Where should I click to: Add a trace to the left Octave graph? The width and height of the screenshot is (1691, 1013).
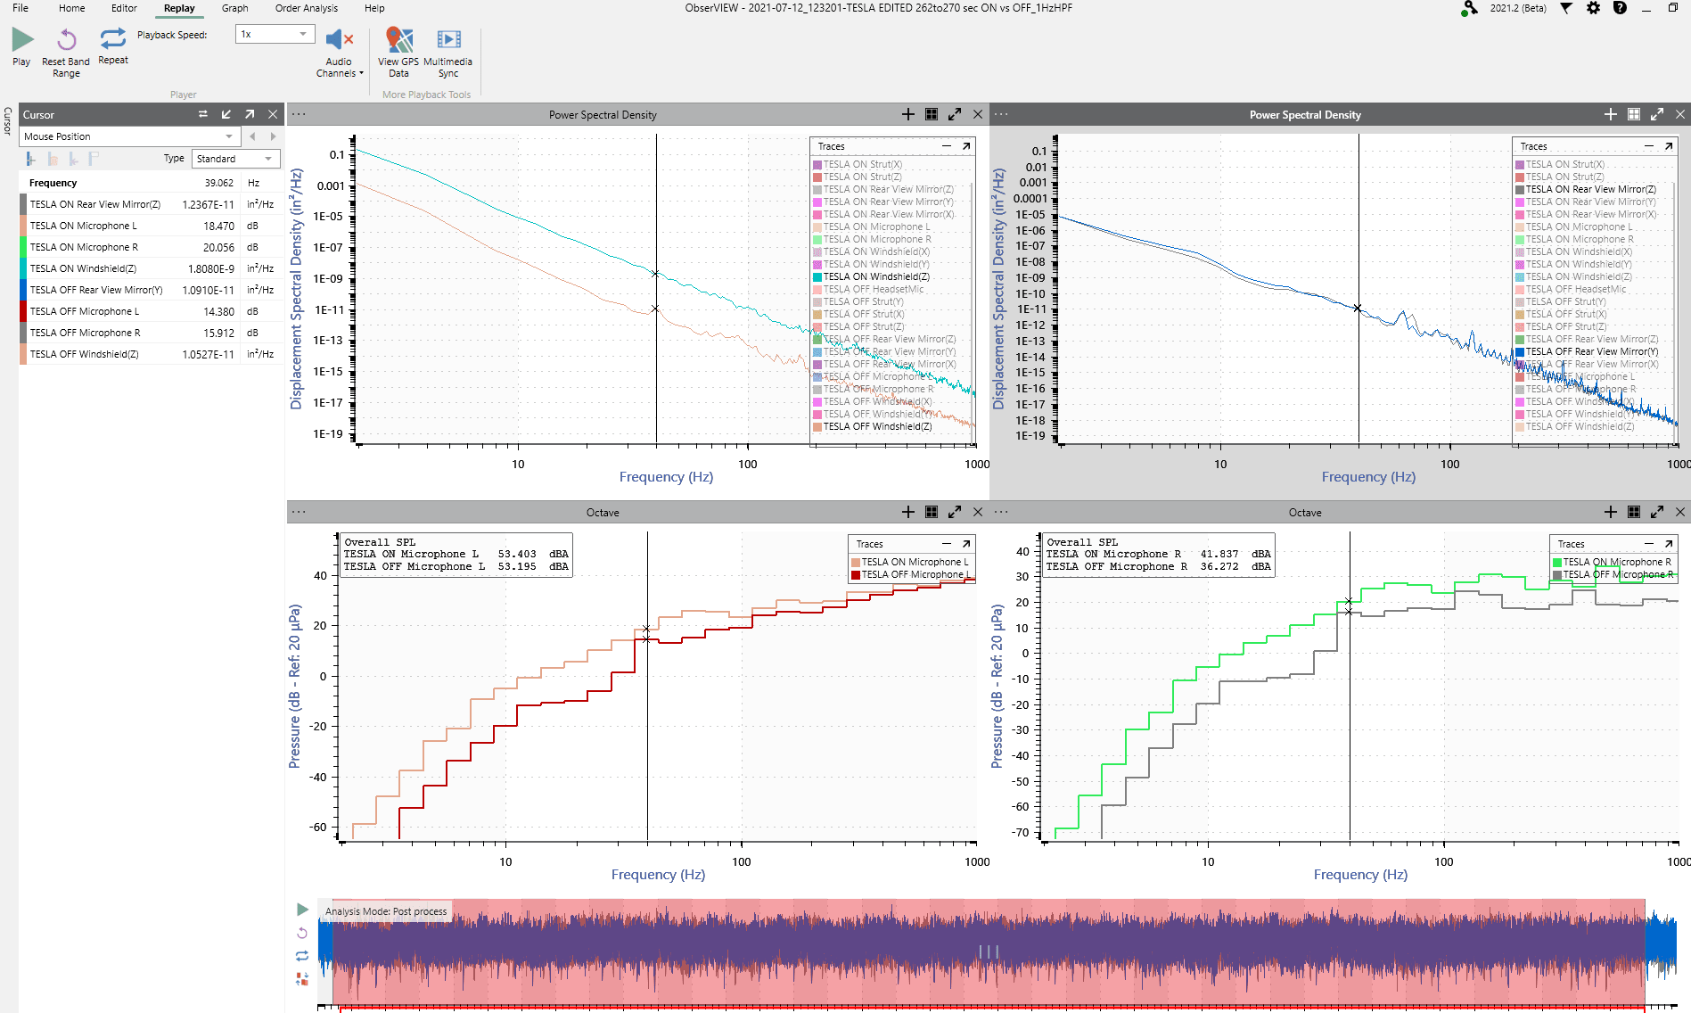(907, 512)
